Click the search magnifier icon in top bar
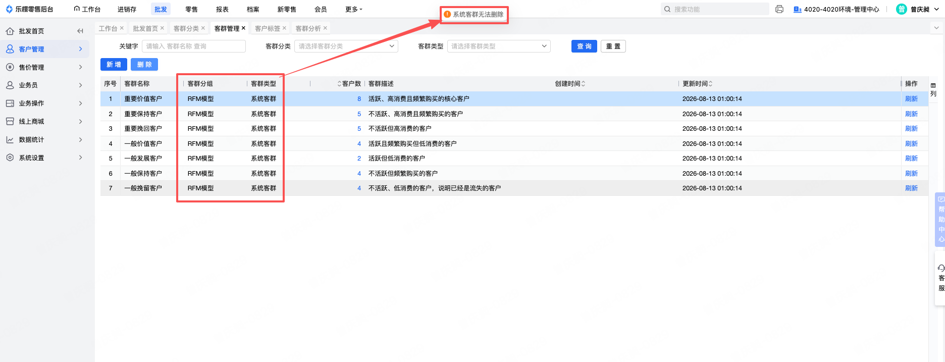 [667, 9]
